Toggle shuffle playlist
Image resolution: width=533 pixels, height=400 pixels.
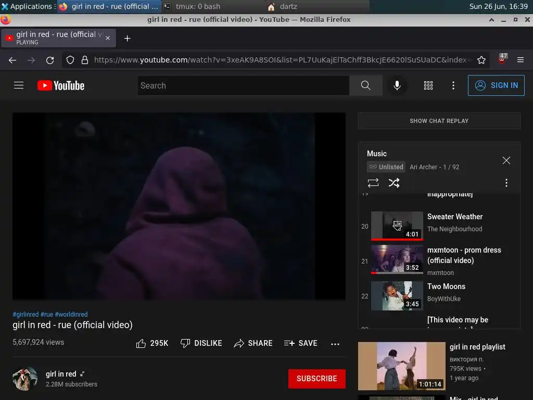coord(394,183)
